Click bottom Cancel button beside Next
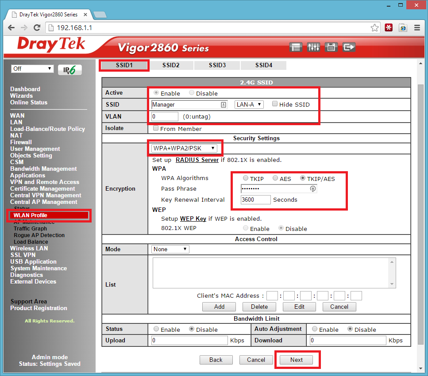428x376 pixels. [256, 360]
